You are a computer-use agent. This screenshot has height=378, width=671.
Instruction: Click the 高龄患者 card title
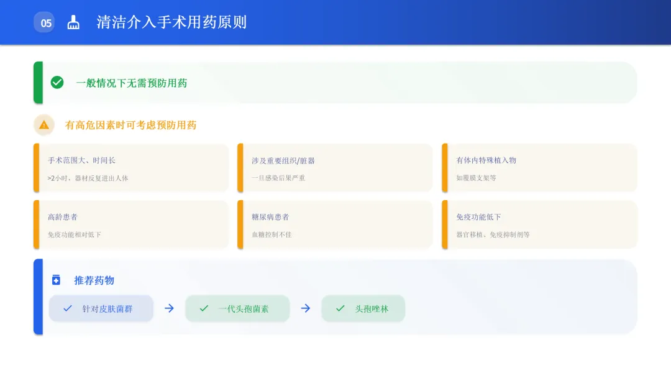[63, 217]
